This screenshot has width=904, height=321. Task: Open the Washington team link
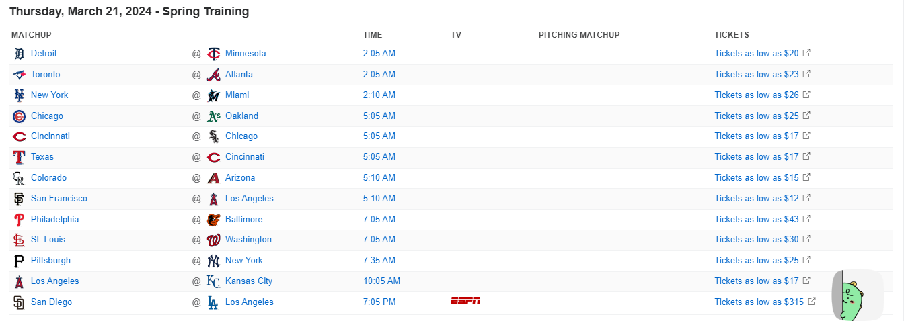(248, 239)
